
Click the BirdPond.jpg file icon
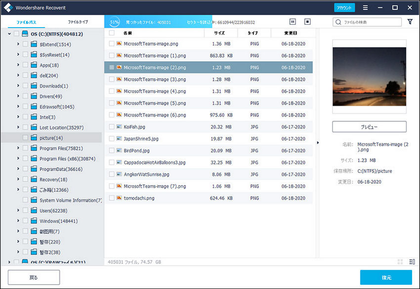[119, 151]
